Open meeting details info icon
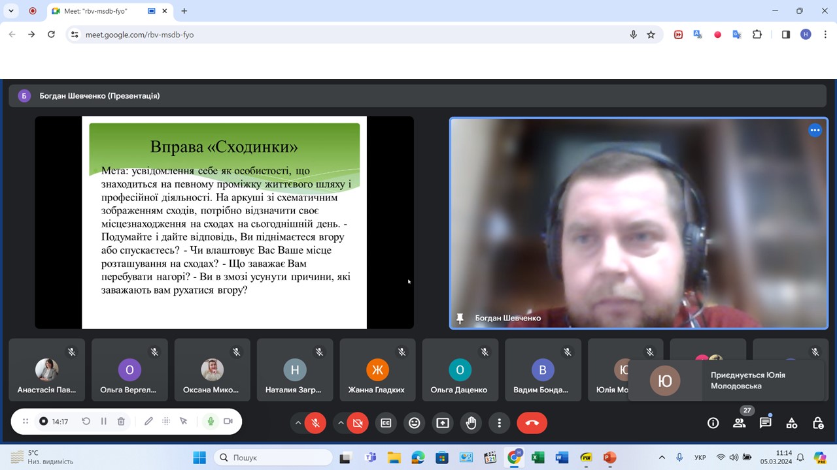 pos(713,423)
